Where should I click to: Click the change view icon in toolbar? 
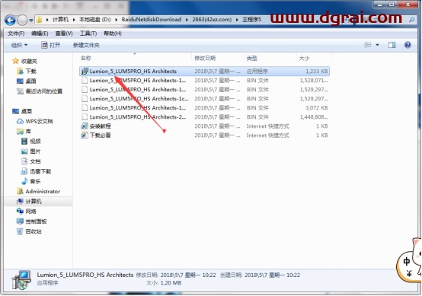pos(368,45)
